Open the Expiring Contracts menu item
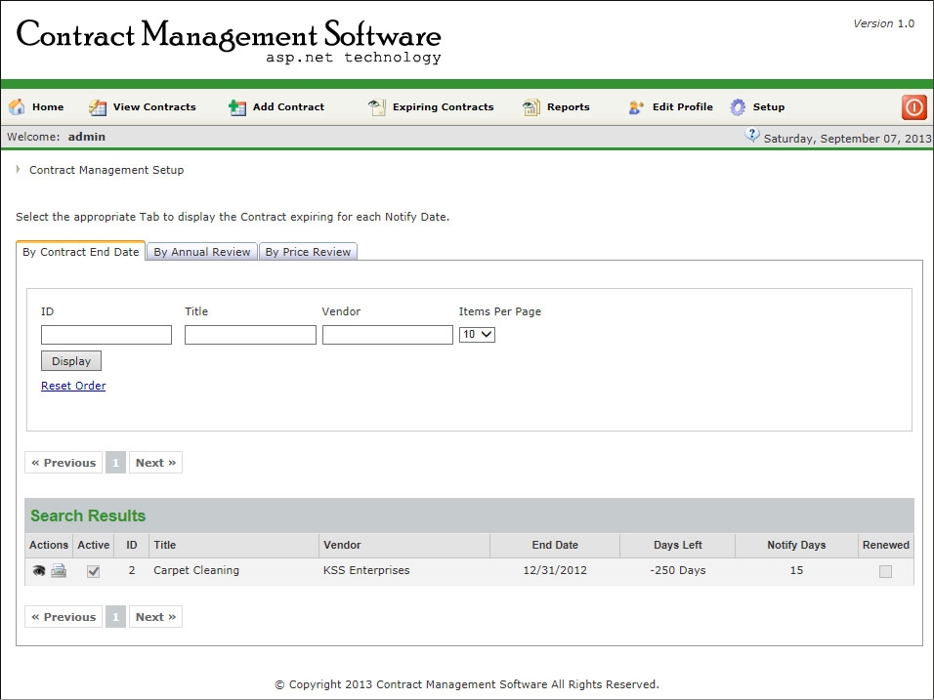 point(444,107)
